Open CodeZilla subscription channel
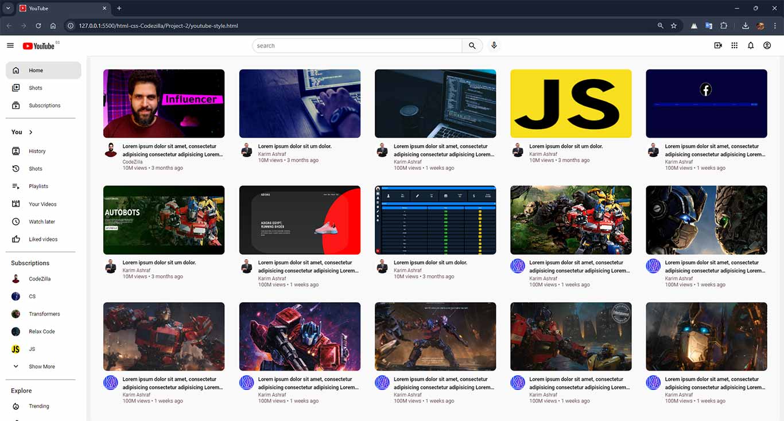This screenshot has height=421, width=784. click(x=39, y=279)
